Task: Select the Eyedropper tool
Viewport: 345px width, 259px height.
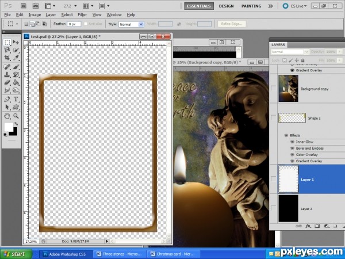Action: pyautogui.click(x=16, y=58)
